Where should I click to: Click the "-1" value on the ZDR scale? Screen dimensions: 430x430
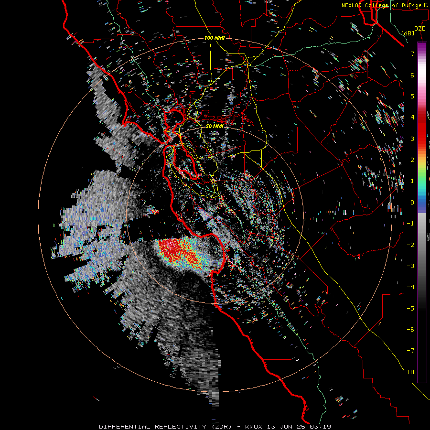click(410, 224)
